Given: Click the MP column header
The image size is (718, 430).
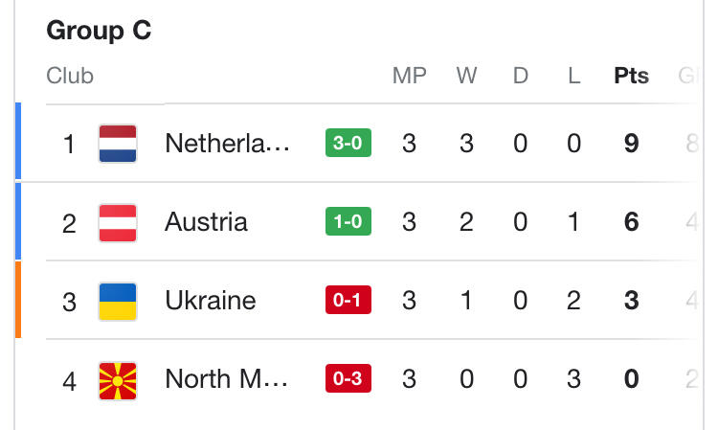Looking at the screenshot, I should (x=410, y=77).
